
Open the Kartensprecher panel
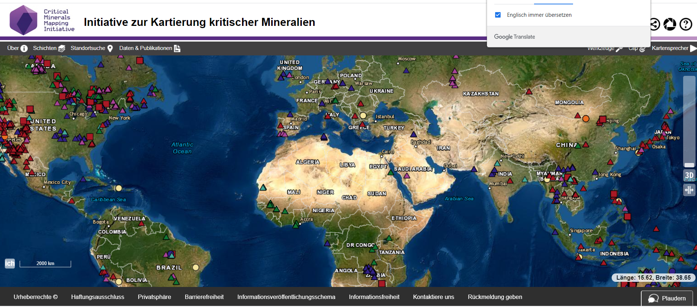pos(673,48)
